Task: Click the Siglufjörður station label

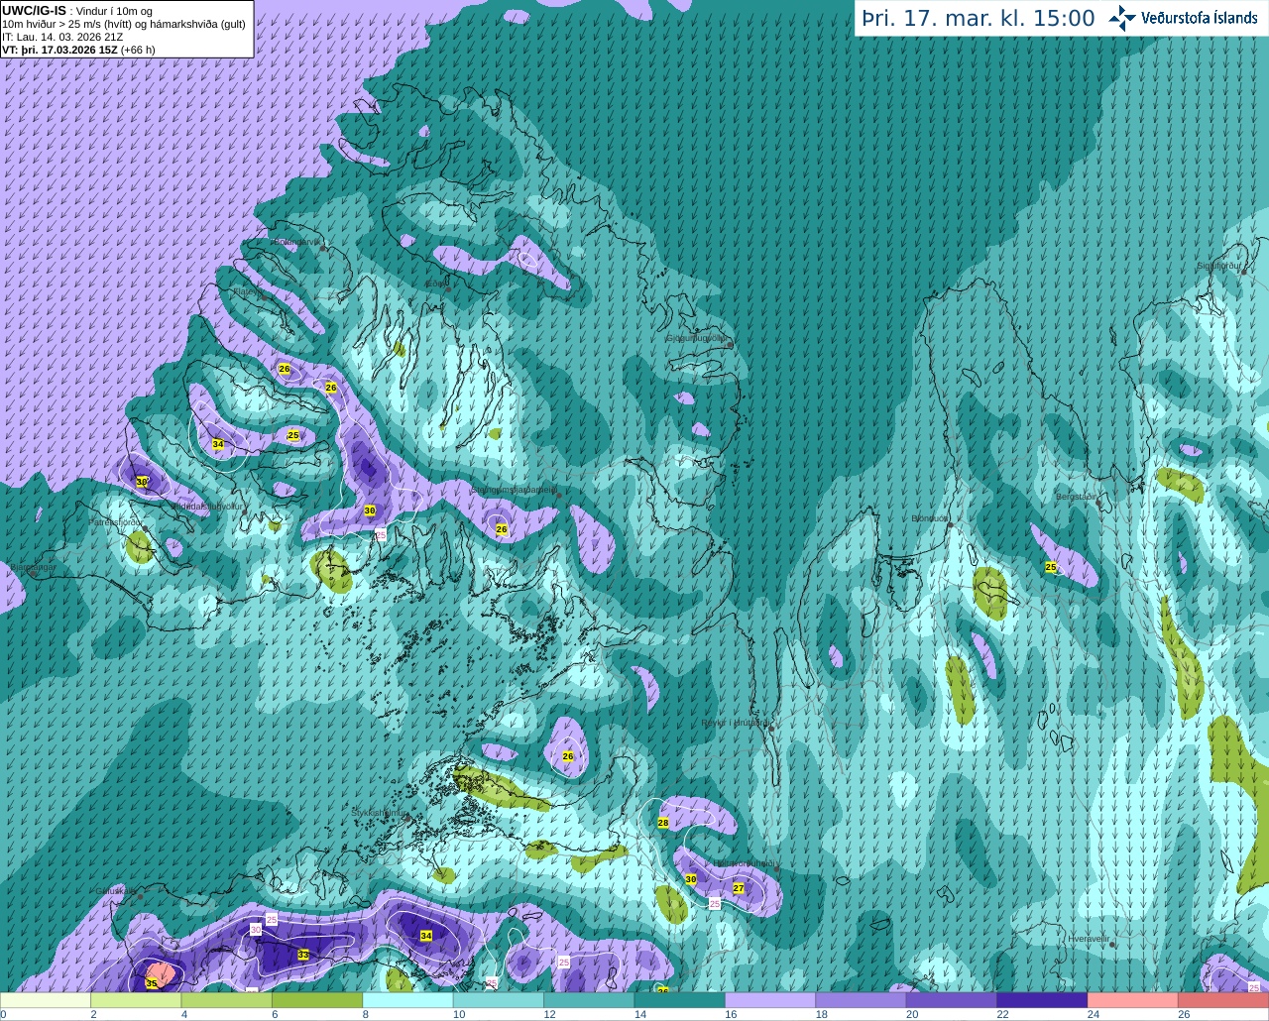Action: [1218, 266]
